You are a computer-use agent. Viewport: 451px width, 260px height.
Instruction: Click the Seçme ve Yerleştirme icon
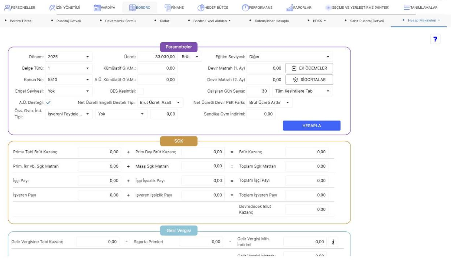(x=328, y=8)
